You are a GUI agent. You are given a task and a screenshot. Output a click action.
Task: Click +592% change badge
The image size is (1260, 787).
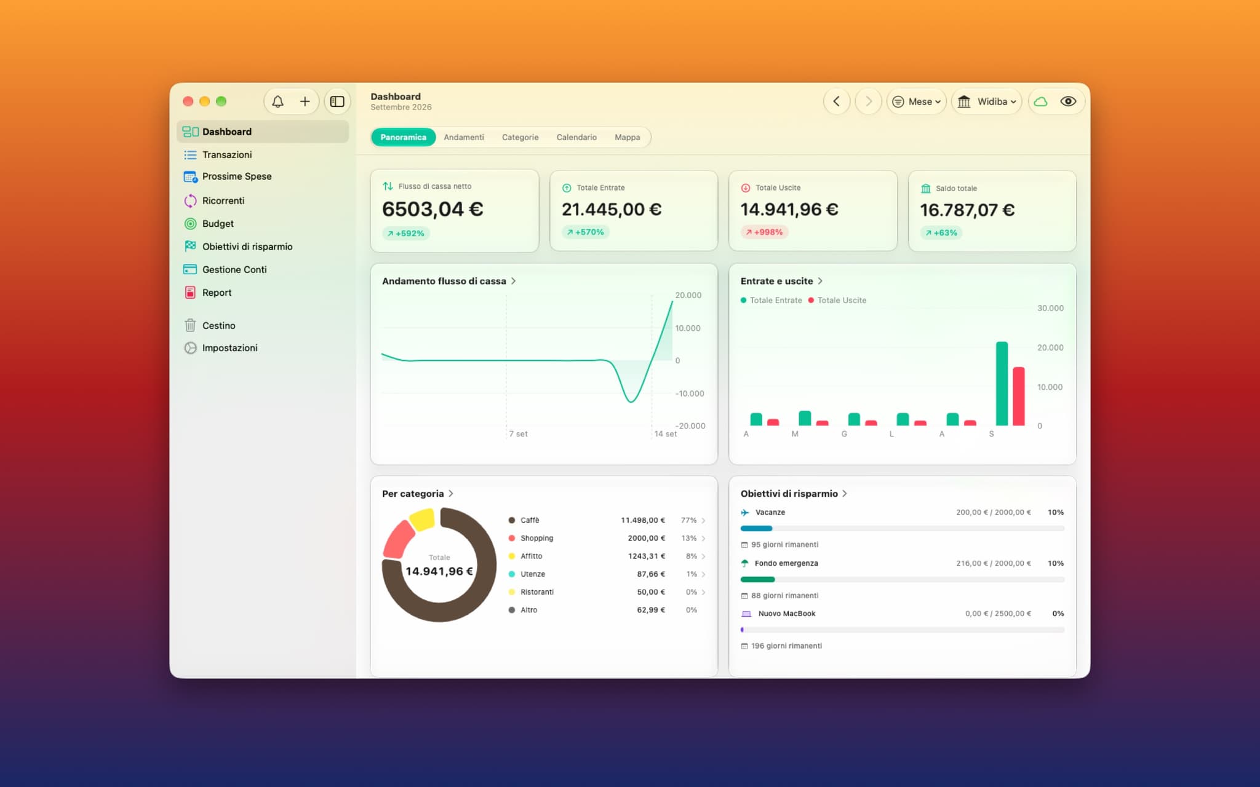coord(406,233)
